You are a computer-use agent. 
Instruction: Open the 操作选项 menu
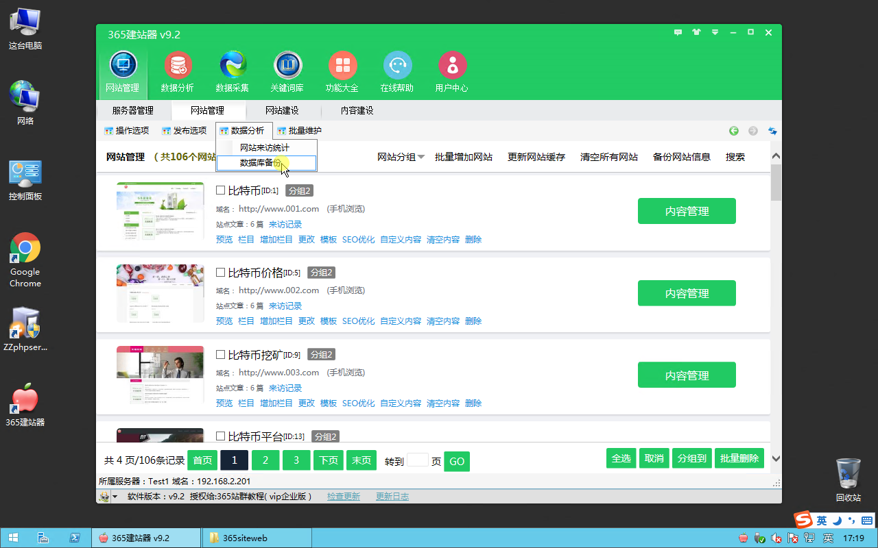(x=127, y=131)
